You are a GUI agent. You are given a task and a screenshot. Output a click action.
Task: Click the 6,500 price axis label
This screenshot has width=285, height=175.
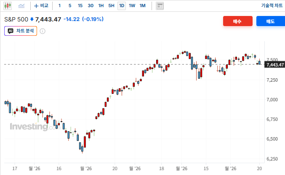coord(272,139)
